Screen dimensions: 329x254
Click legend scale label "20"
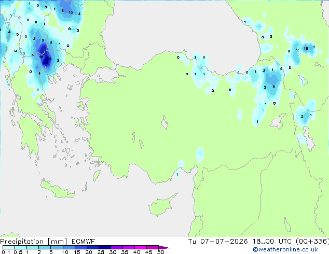click(x=89, y=252)
